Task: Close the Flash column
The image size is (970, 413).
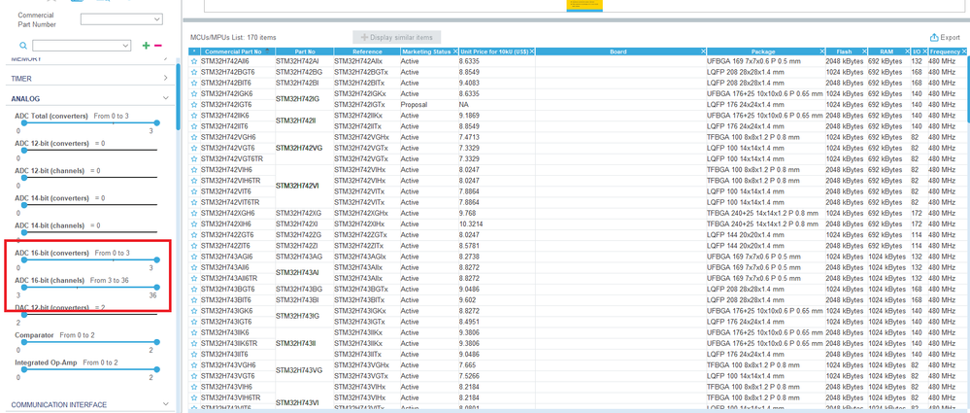Action: 863,52
